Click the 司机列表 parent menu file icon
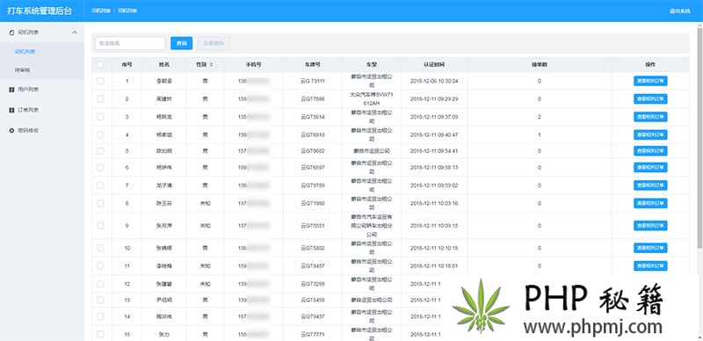The width and height of the screenshot is (703, 341). pos(11,33)
